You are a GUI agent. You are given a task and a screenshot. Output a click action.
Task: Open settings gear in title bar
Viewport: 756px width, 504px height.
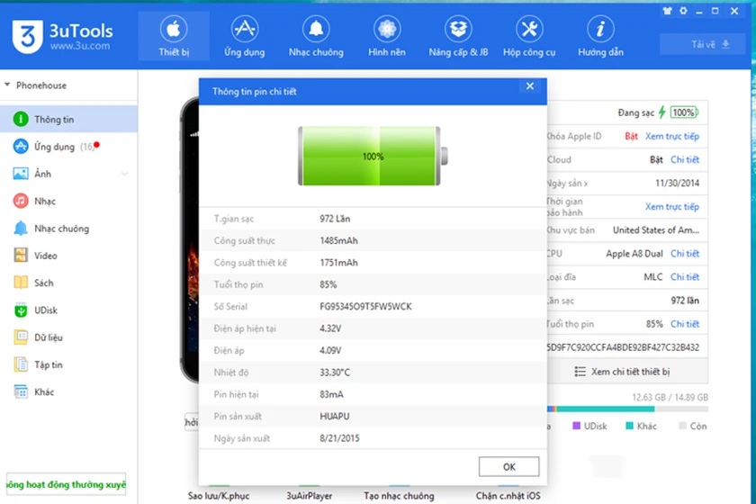pos(683,11)
